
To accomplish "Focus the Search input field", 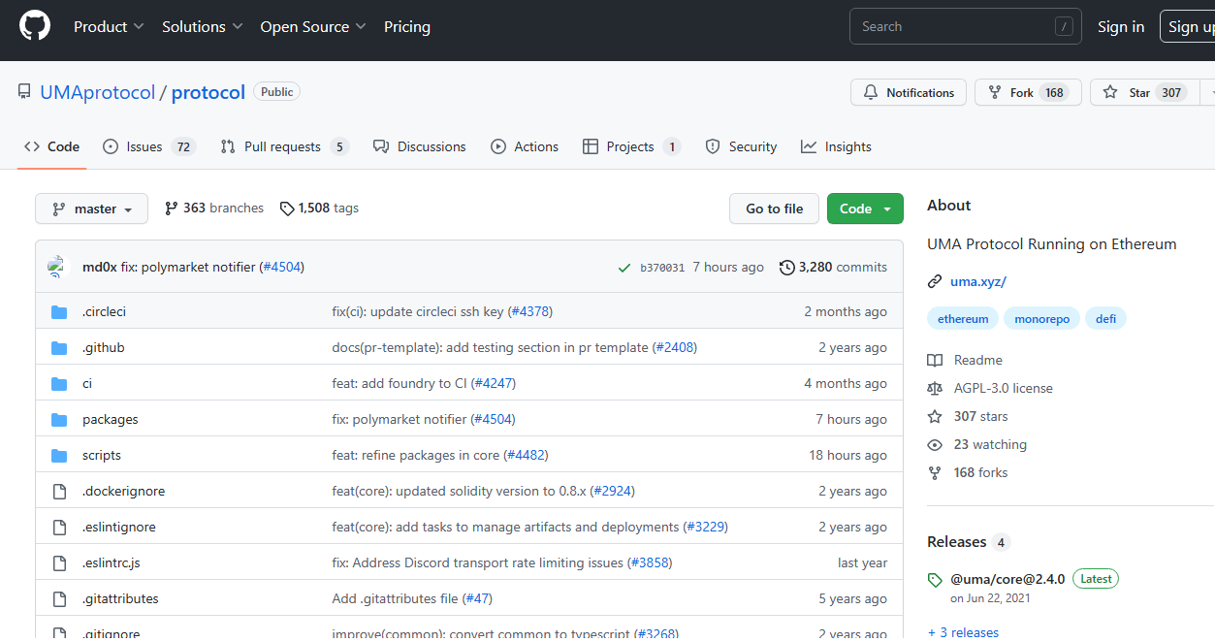I will coord(966,27).
